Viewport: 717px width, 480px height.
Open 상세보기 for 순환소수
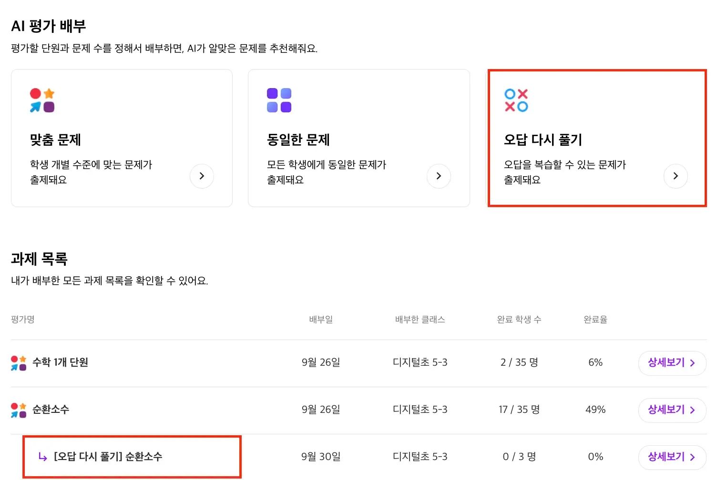click(x=672, y=410)
